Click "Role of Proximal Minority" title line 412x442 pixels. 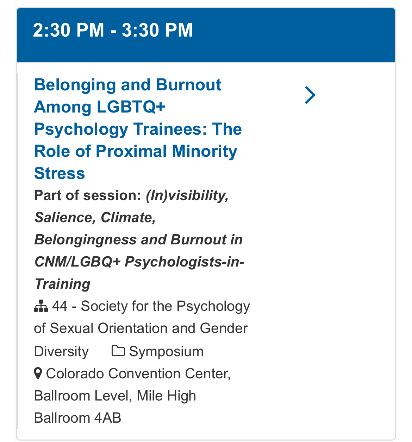pyautogui.click(x=136, y=152)
